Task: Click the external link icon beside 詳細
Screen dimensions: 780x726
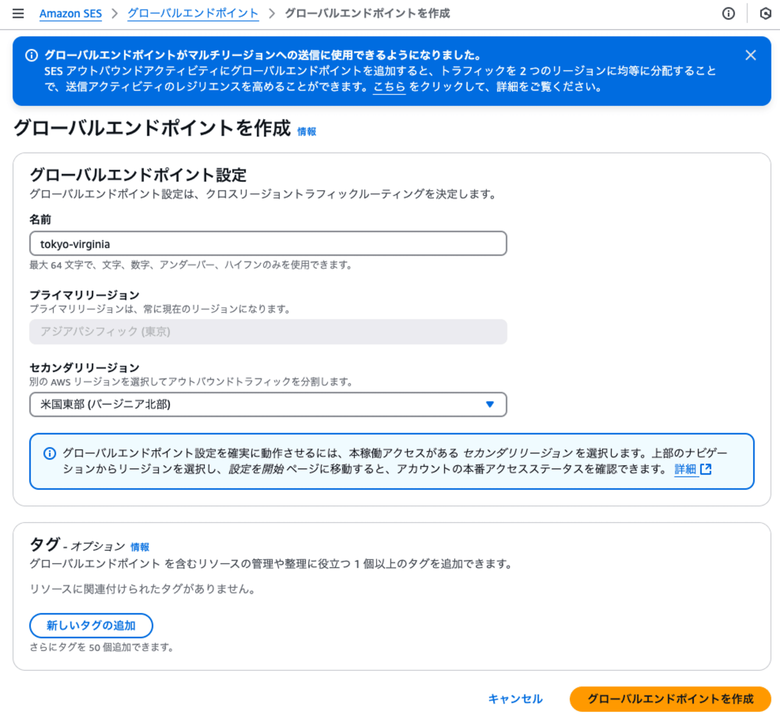Action: point(706,469)
